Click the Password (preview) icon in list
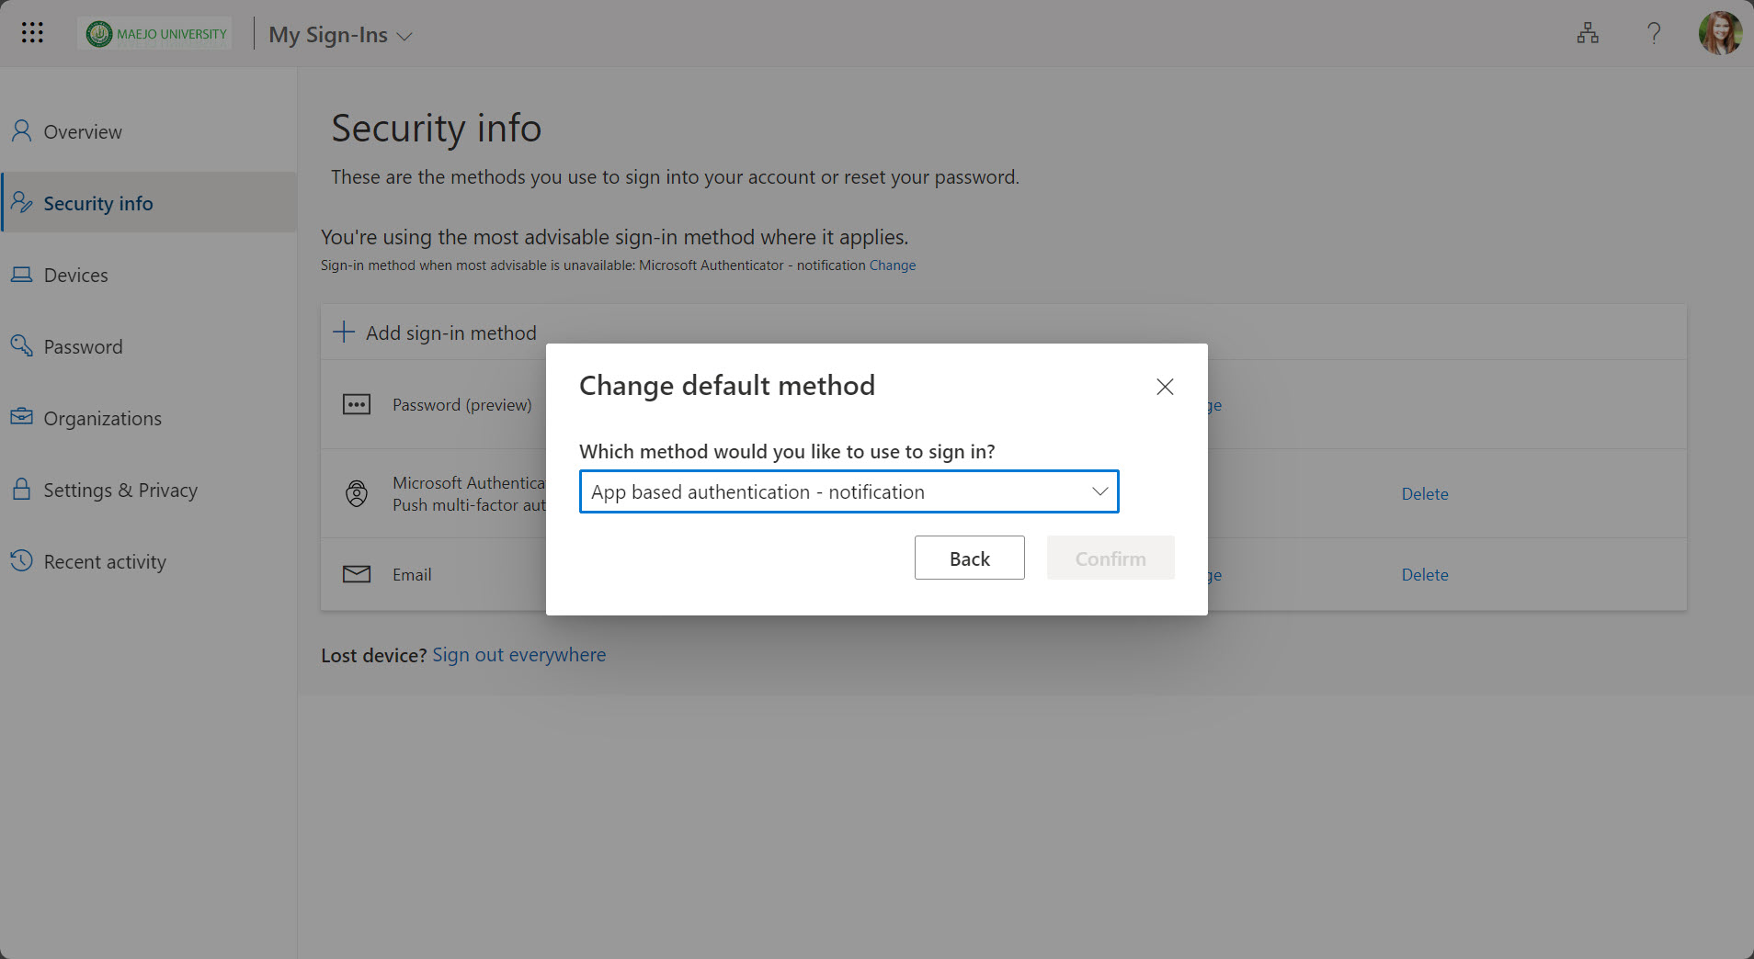Image resolution: width=1754 pixels, height=959 pixels. coord(357,405)
